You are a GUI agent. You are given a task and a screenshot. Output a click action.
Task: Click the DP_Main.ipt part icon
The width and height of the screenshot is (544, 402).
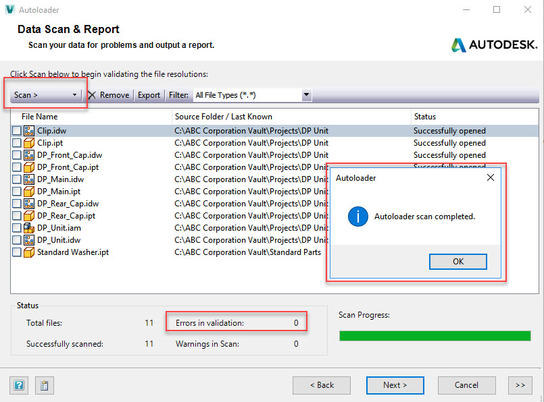29,192
